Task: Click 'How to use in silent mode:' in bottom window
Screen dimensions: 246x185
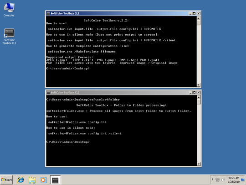Action: click(71, 128)
